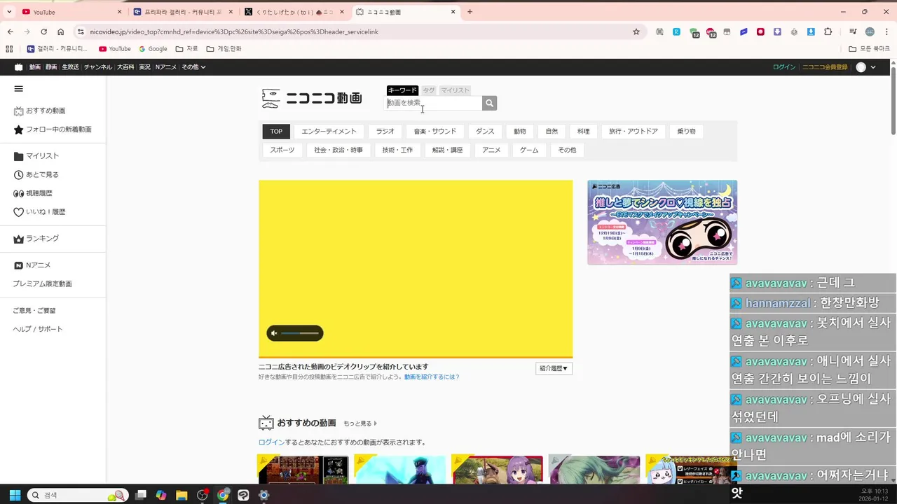Select the 音楽・サウンド category
Image resolution: width=897 pixels, height=504 pixels.
[x=434, y=131]
